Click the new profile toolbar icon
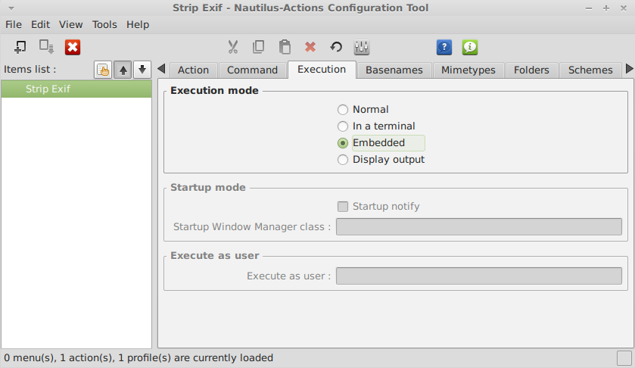Screen dimensions: 635x368 pos(47,47)
